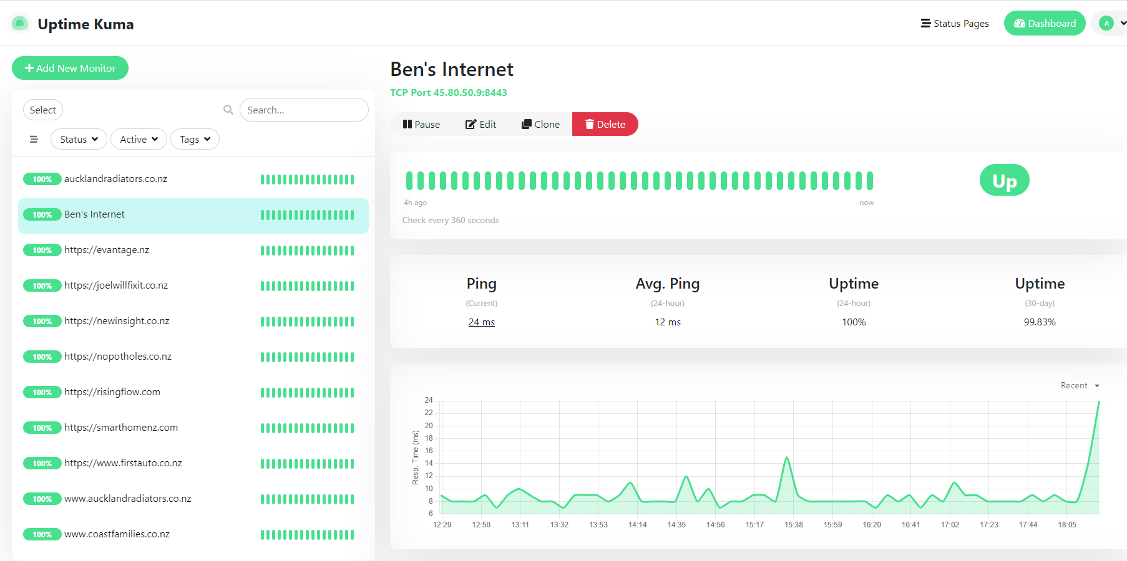Select https://risingflow.com monitor
Viewport: 1127px width, 561px height.
coord(193,393)
